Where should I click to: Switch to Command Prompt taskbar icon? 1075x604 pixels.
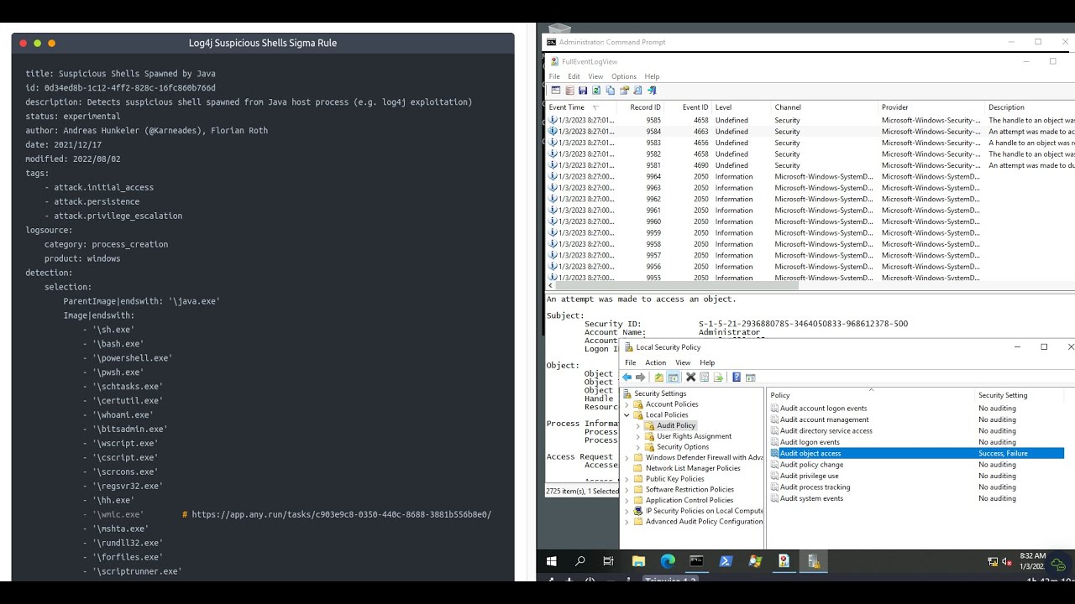tap(696, 561)
